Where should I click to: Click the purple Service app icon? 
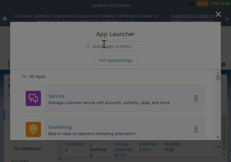(33, 98)
